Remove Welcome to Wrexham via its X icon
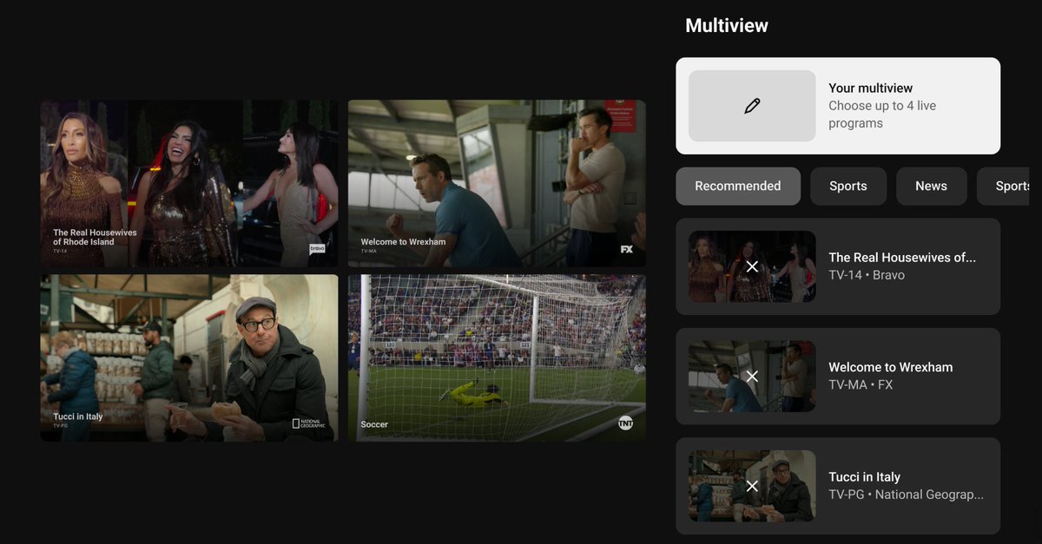Screen dimensions: 1042x544 coord(752,377)
